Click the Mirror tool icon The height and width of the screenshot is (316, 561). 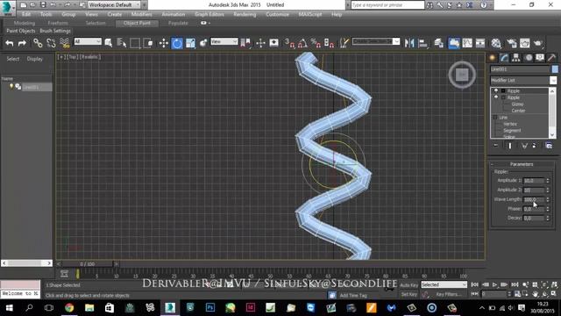click(x=409, y=43)
